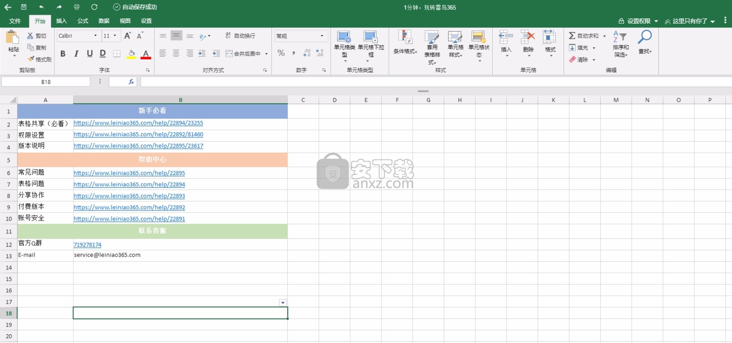Pick the red font color A
Screen dimensions: 732x343
point(146,54)
